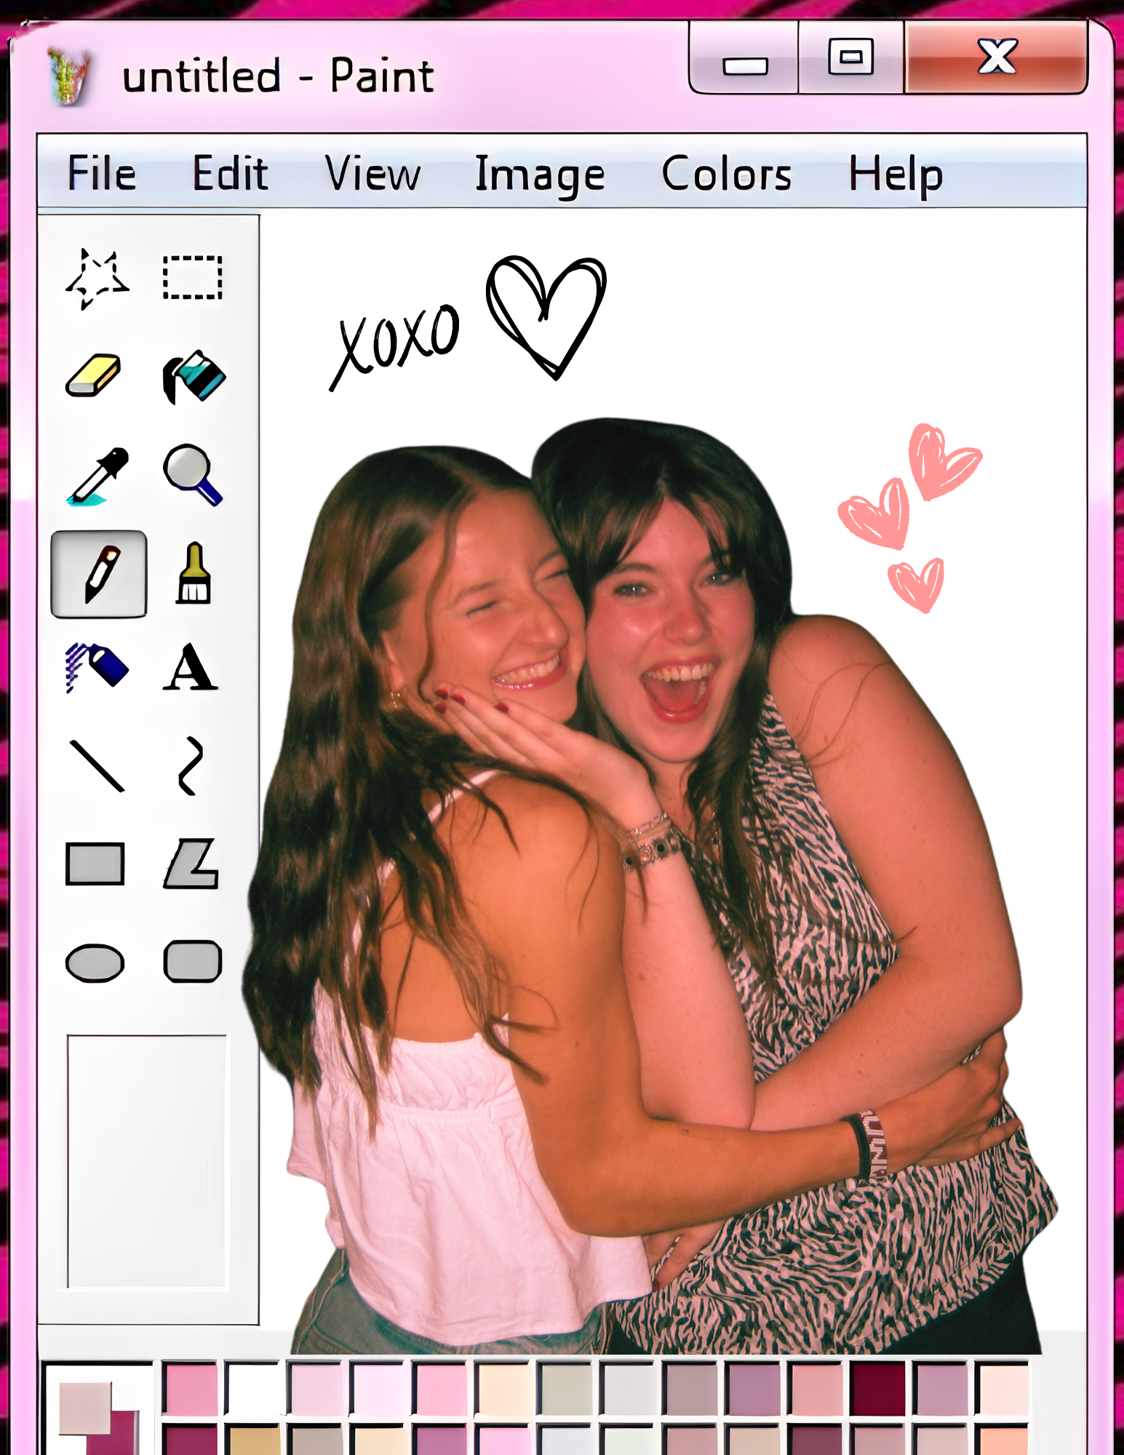Pick the dark maroon color swatch
The image size is (1124, 1455).
click(x=878, y=1390)
